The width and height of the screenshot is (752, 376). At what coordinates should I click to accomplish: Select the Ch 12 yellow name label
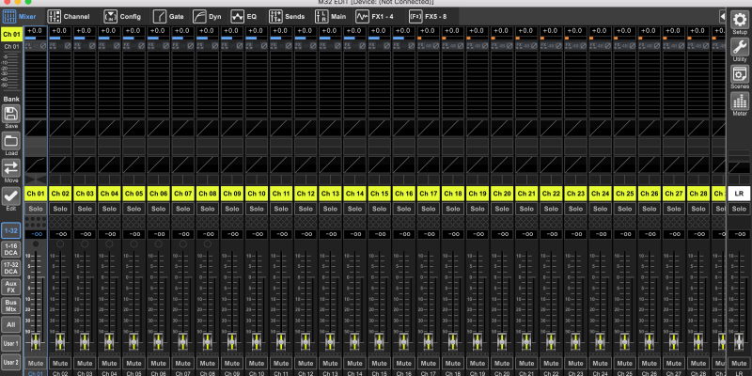click(x=305, y=193)
